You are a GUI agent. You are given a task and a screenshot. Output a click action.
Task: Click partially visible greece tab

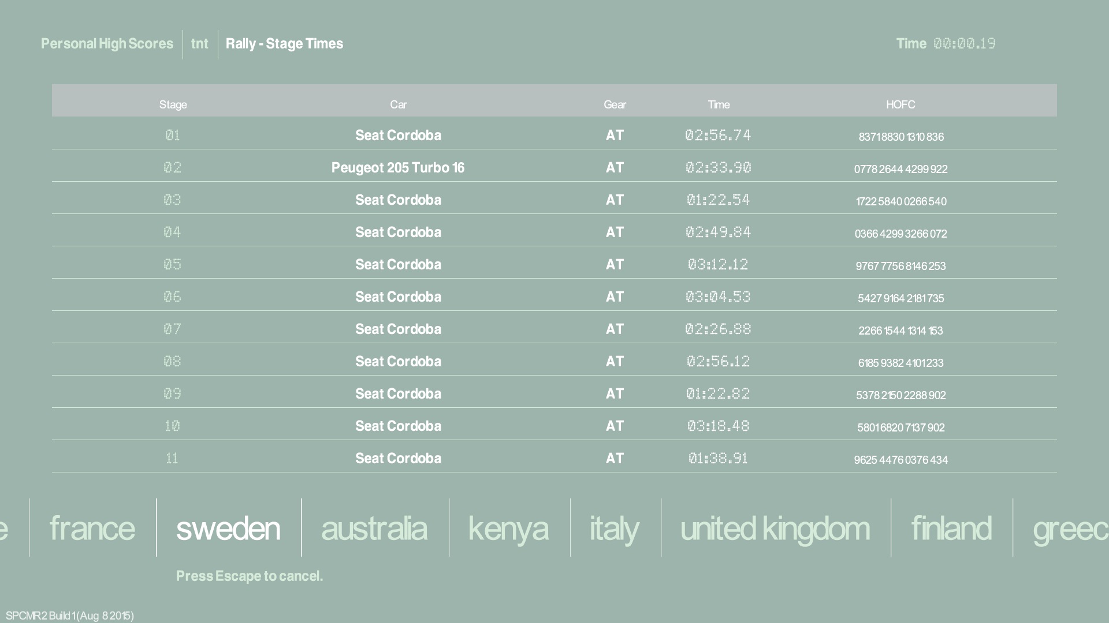click(x=1070, y=528)
